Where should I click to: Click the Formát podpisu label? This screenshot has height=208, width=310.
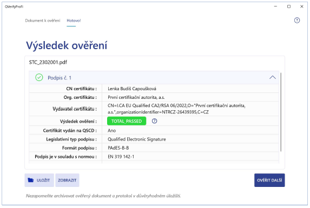click(80, 148)
